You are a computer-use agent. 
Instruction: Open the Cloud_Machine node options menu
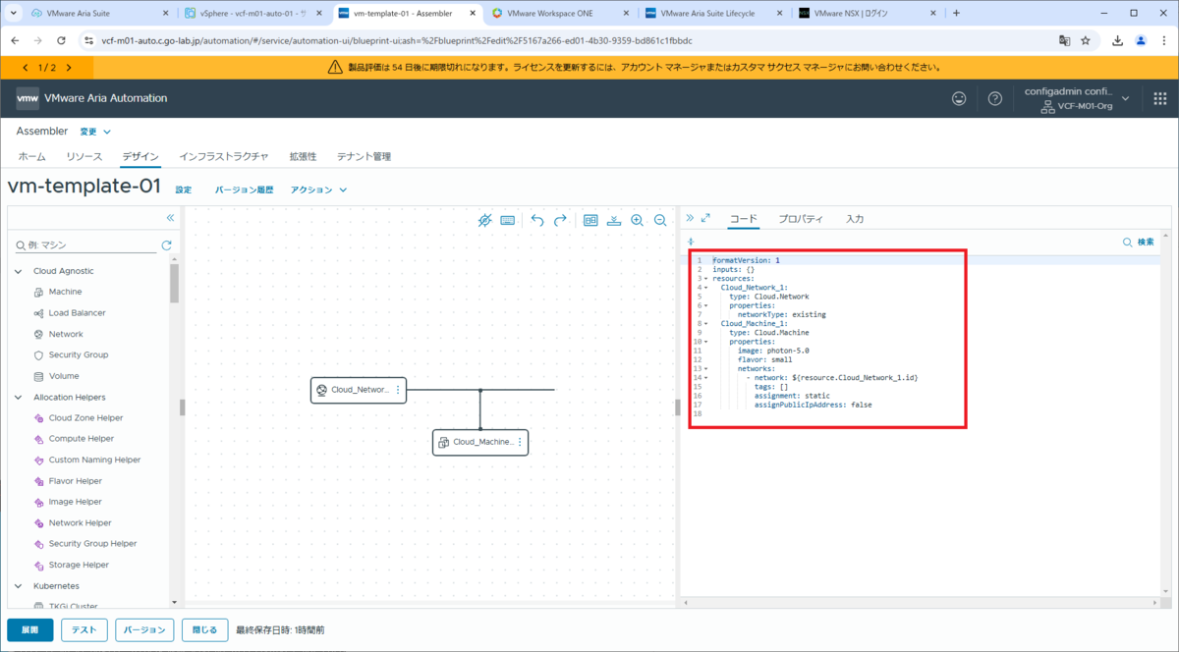(x=520, y=443)
